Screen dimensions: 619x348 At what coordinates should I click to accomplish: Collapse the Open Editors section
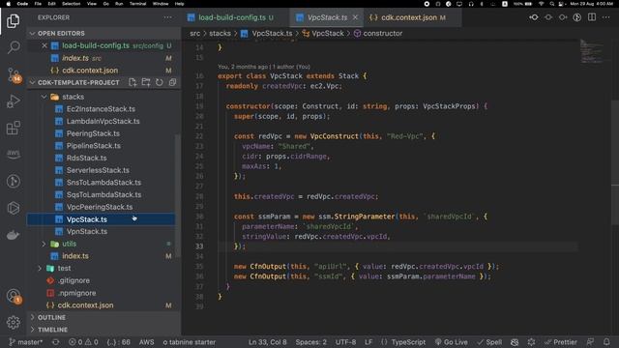pos(32,34)
